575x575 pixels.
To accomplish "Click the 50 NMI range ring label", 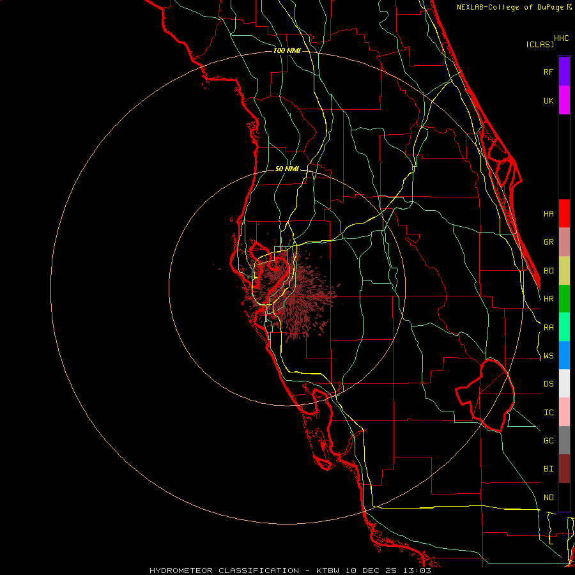I will (287, 169).
